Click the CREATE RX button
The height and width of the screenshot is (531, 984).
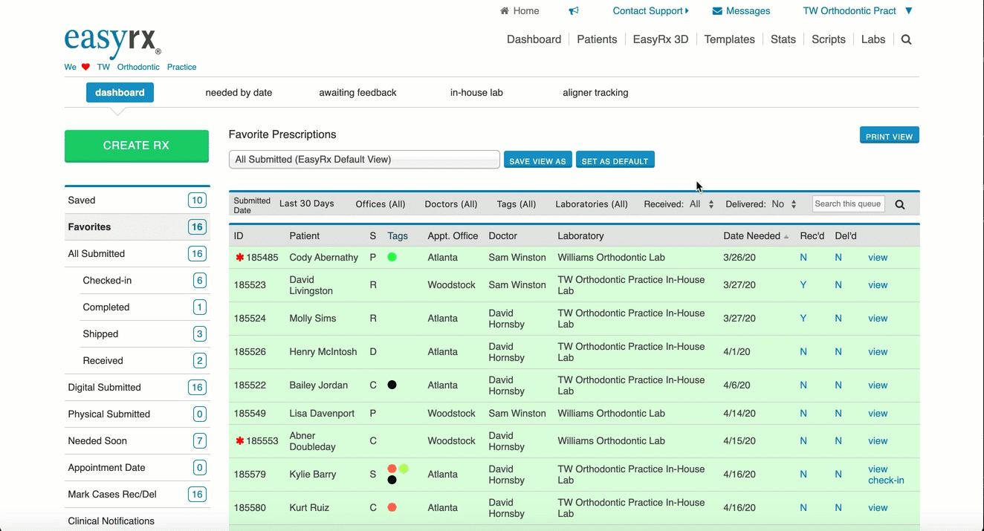pyautogui.click(x=137, y=146)
